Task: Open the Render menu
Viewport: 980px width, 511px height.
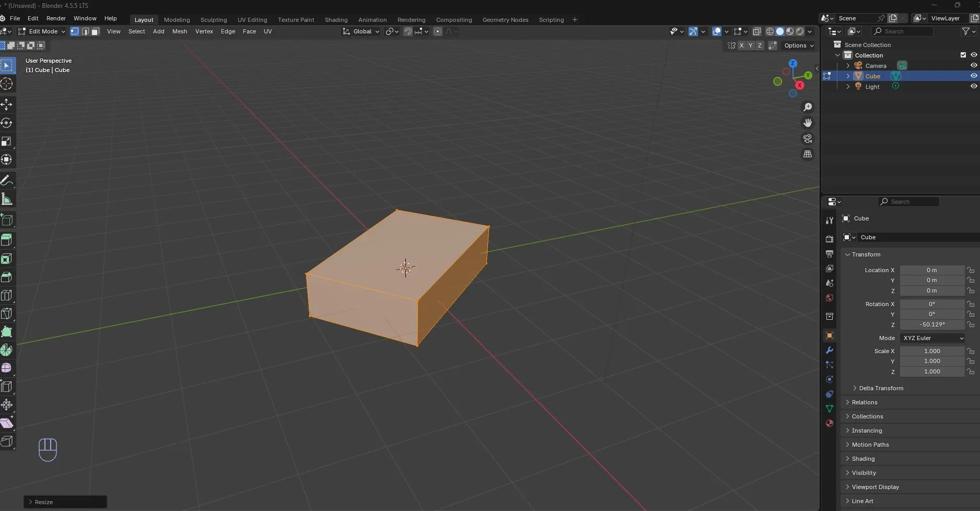Action: click(56, 18)
